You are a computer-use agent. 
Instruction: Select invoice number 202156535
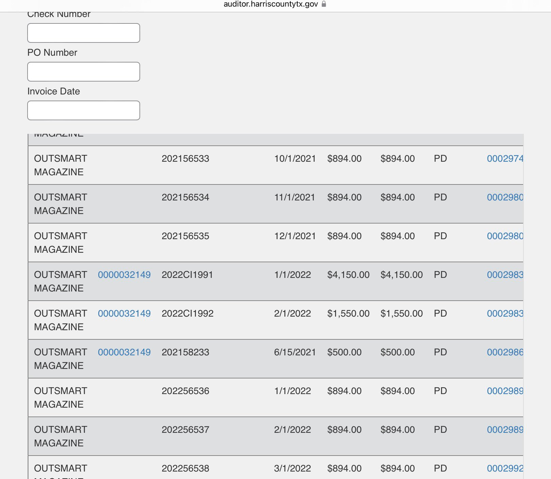click(185, 236)
